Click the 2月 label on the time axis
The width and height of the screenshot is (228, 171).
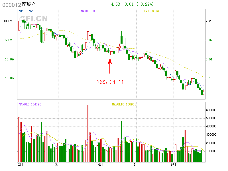pyautogui.click(x=20, y=165)
